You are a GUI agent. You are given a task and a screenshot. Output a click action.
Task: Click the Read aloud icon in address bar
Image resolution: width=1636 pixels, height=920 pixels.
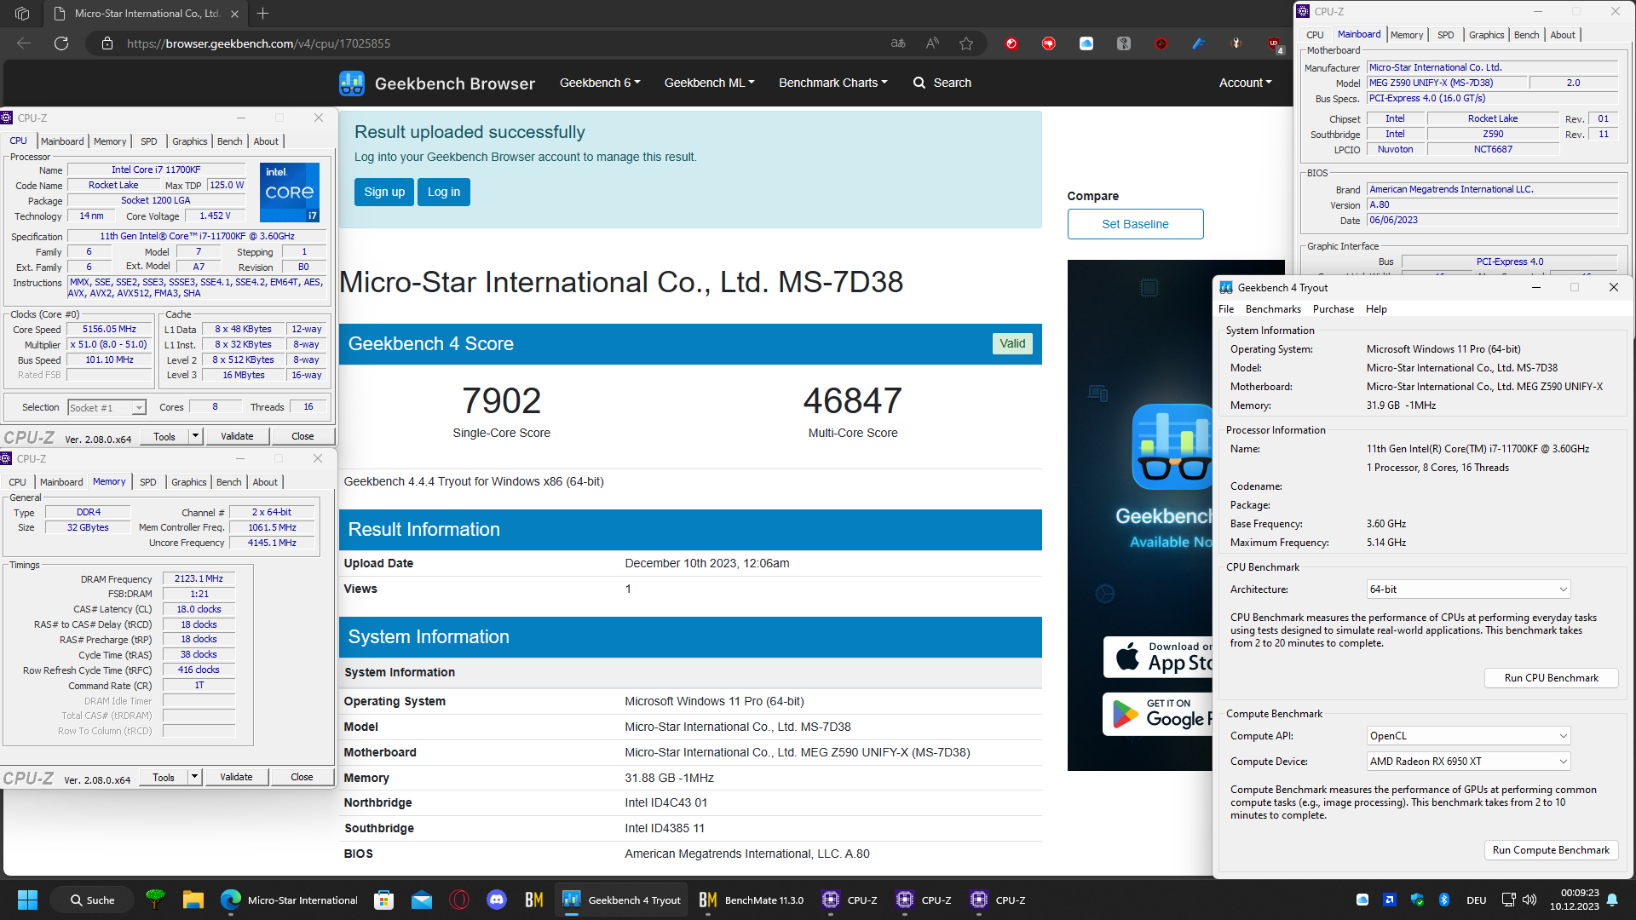932,43
